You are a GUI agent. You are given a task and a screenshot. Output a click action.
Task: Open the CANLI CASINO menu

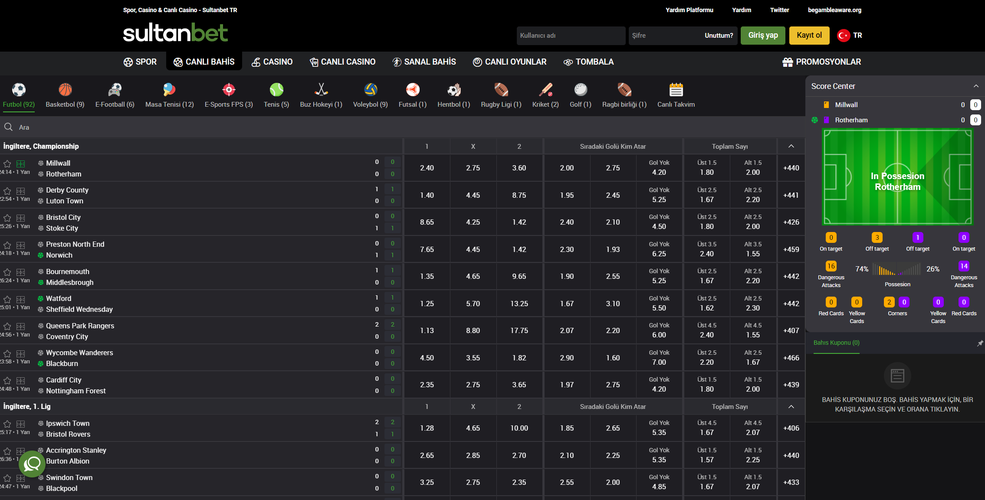pos(342,62)
